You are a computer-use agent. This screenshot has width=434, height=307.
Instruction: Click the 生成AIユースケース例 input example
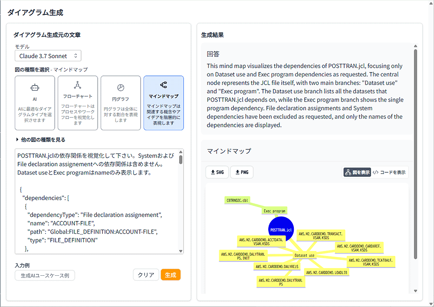[x=45, y=275]
